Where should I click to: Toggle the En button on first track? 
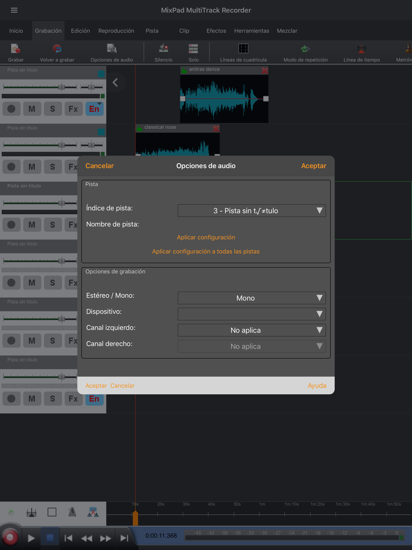click(94, 109)
